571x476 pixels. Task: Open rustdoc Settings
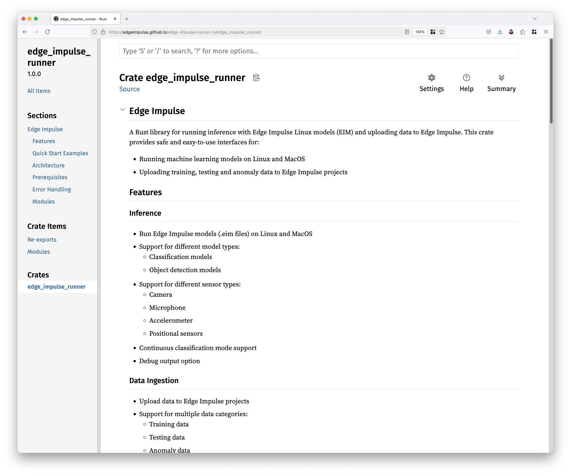coord(432,83)
